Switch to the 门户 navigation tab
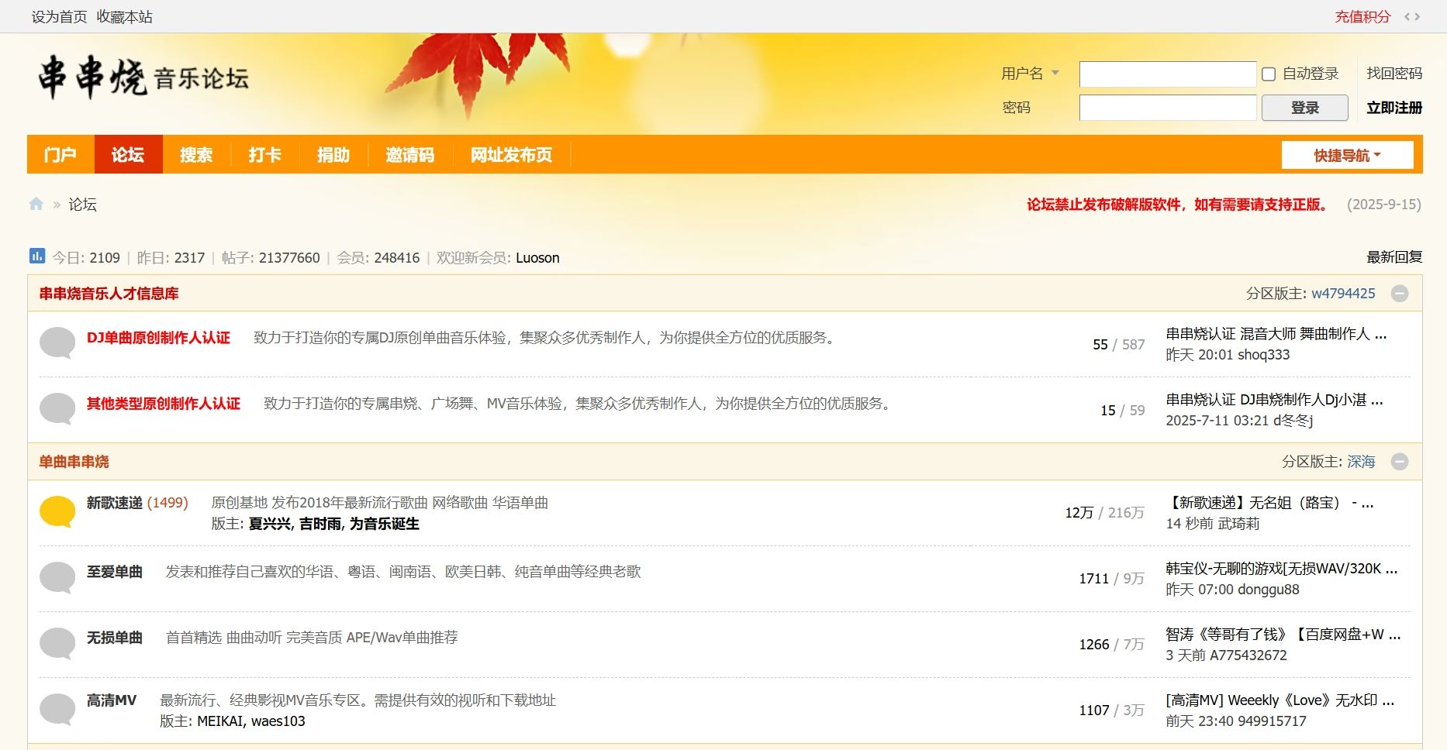This screenshot has width=1447, height=750. point(60,155)
